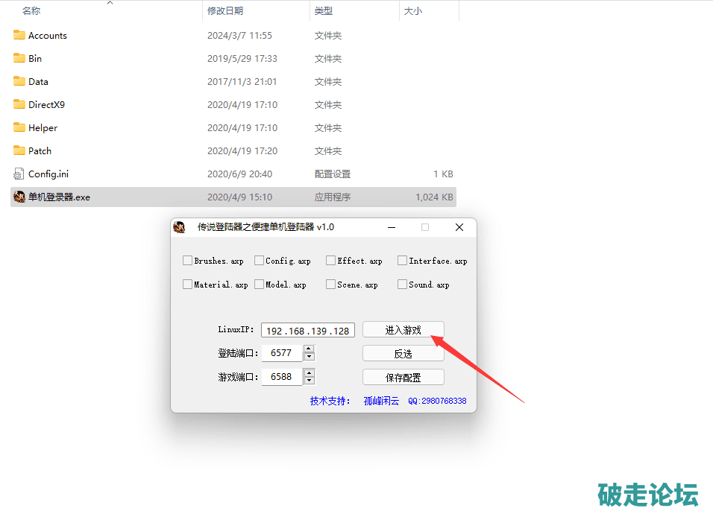Image resolution: width=713 pixels, height=511 pixels.
Task: Decrease the 游戏端口 value with down arrow
Action: tap(310, 381)
